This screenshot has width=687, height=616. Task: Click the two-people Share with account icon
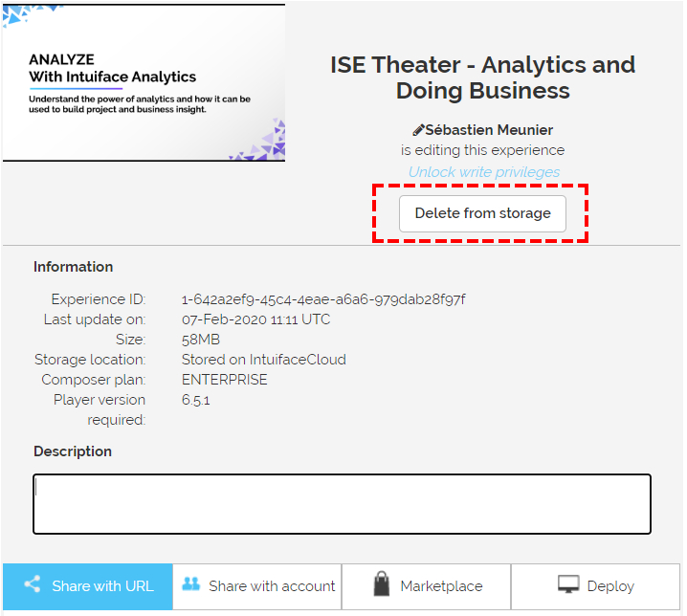coord(191,583)
